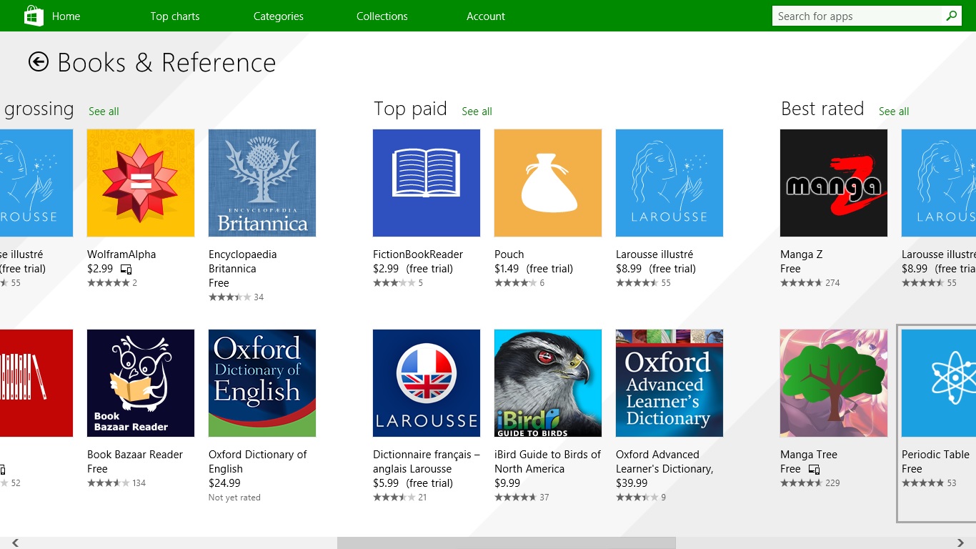This screenshot has height=549, width=976.
Task: Open the Book Bazaar Reader tile
Action: tap(141, 383)
